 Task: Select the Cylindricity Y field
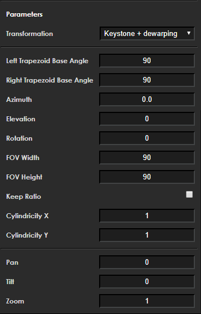click(x=147, y=235)
